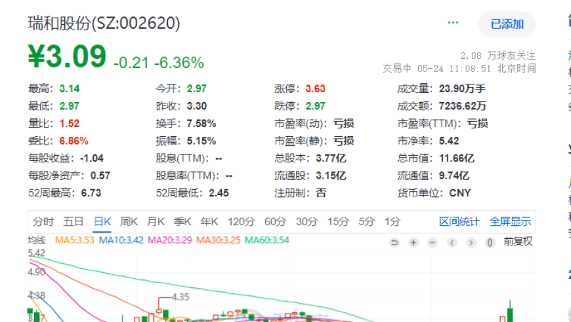This screenshot has width=571, height=322.
Task: Click the 市净率 value 5.42
Action: point(449,141)
